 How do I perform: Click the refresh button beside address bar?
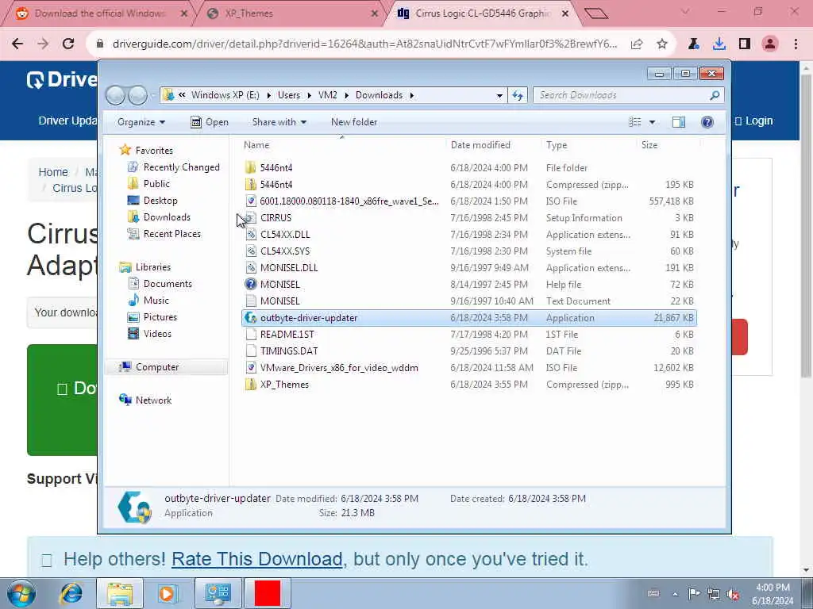click(518, 95)
